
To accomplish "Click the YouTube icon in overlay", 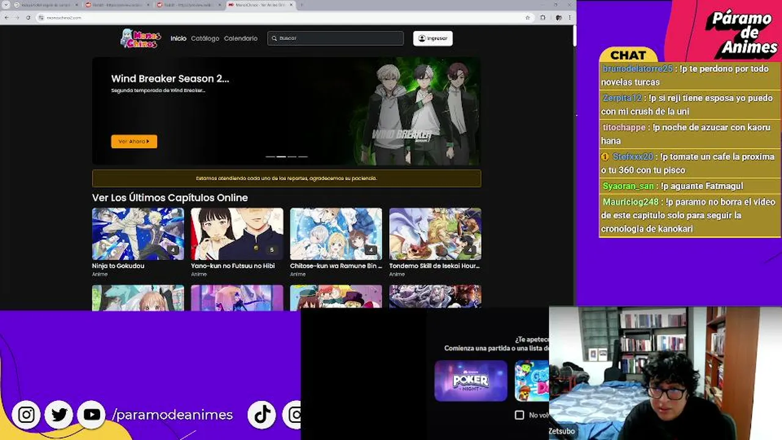I will point(92,415).
